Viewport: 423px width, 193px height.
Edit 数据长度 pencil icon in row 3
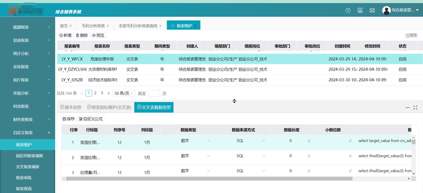309,171
